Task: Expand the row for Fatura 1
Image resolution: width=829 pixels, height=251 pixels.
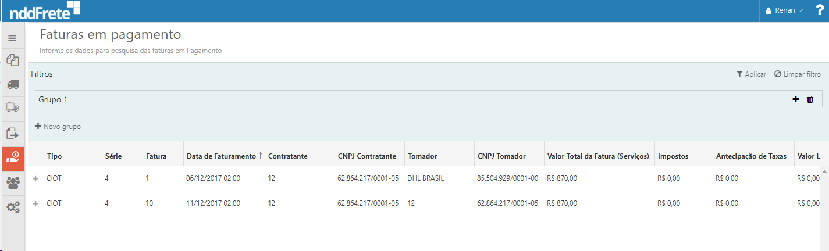Action: (x=35, y=178)
